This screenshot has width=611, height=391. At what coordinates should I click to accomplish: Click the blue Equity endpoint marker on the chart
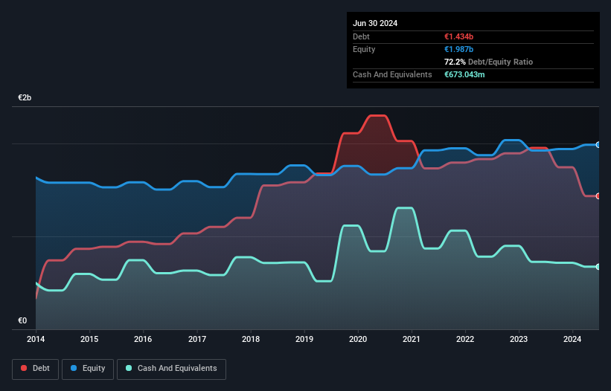tap(598, 144)
